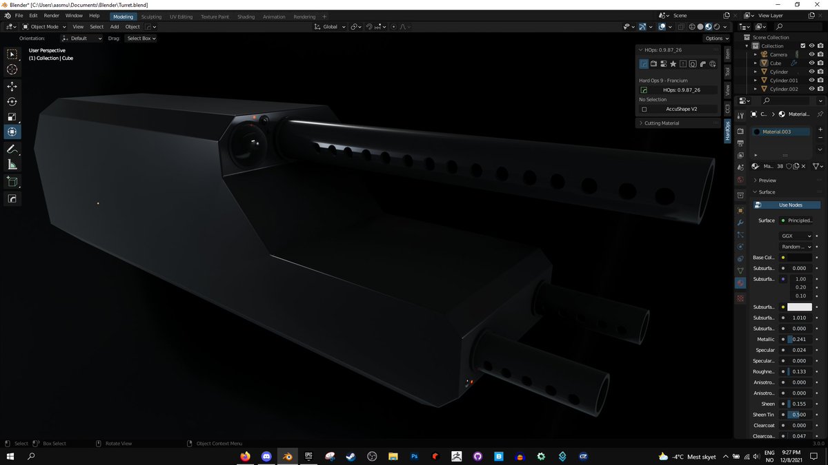This screenshot has height=465, width=828.
Task: Pick the Annotate tool
Action: click(11, 148)
